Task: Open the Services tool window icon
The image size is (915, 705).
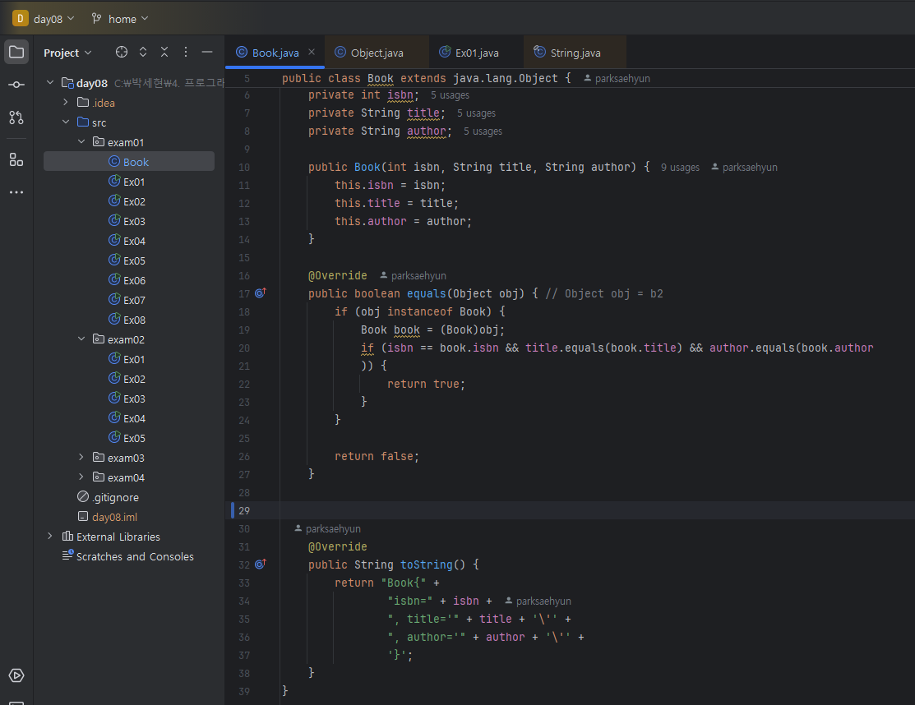Action: 16,675
